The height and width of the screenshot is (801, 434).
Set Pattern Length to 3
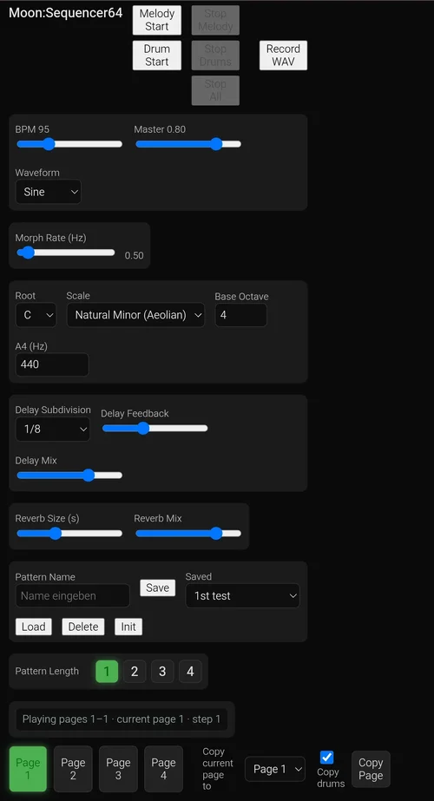click(x=162, y=671)
